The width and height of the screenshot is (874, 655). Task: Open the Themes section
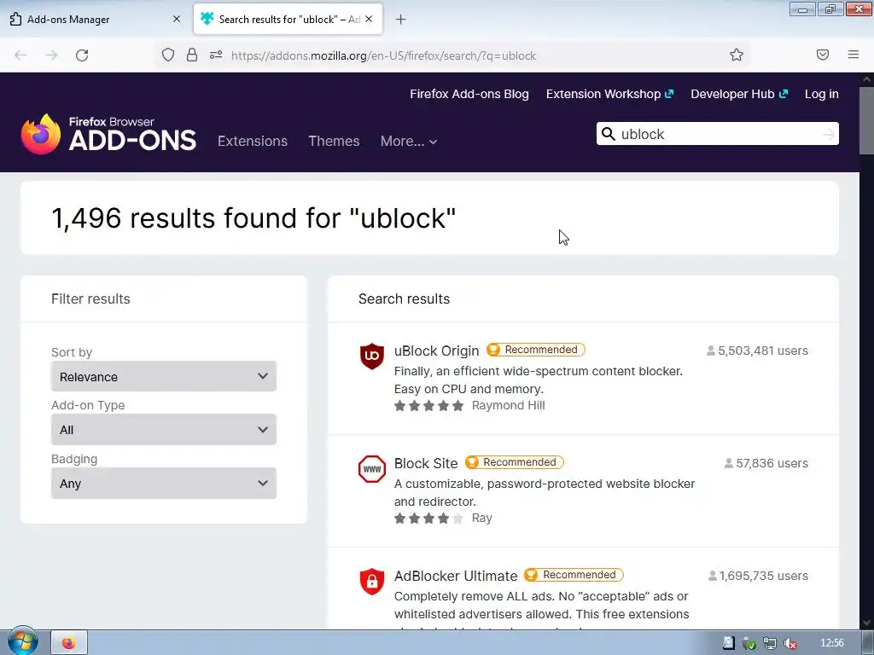pos(334,141)
